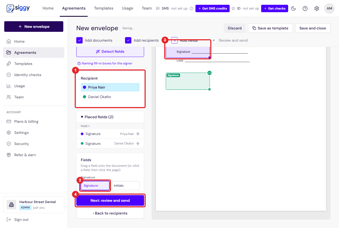Toggle dark mode moon icon
339x228 pixels.
(293, 8)
